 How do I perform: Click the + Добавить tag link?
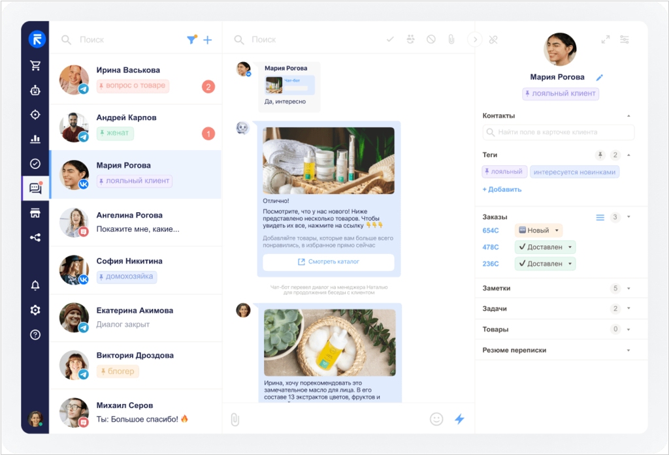point(502,189)
